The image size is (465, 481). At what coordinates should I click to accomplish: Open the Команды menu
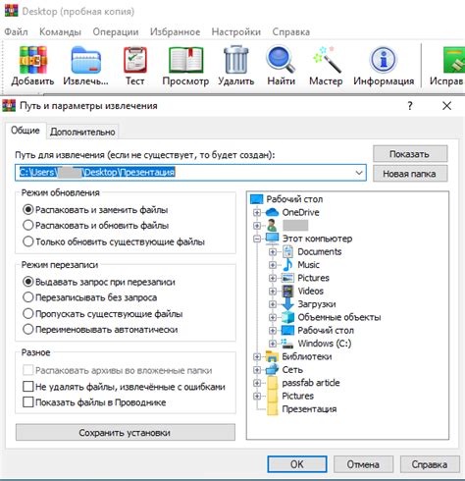tap(60, 32)
